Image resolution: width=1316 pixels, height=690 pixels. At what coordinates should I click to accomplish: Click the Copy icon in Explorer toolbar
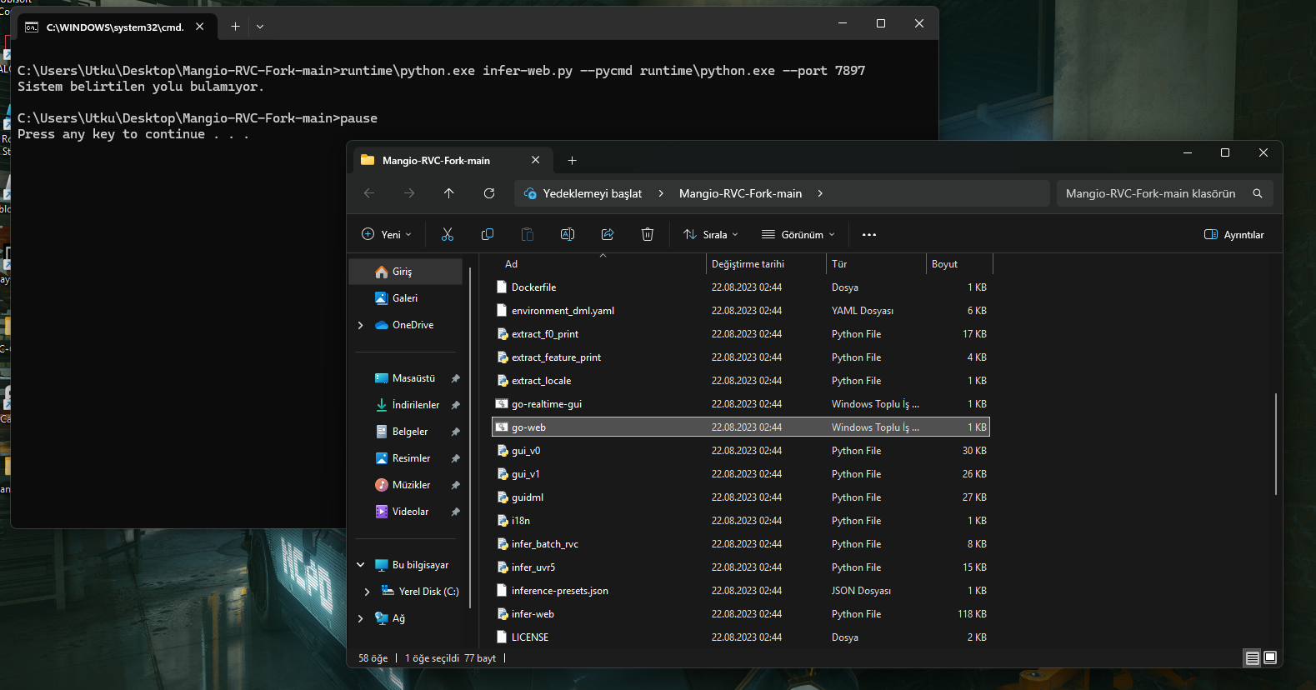488,234
